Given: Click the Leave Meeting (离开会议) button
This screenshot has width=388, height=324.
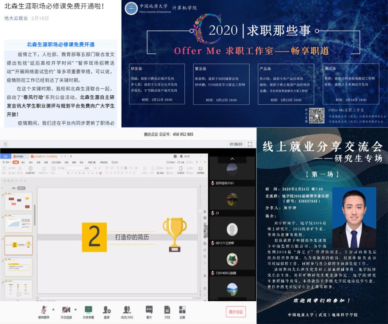Looking at the screenshot, I should (x=236, y=312).
